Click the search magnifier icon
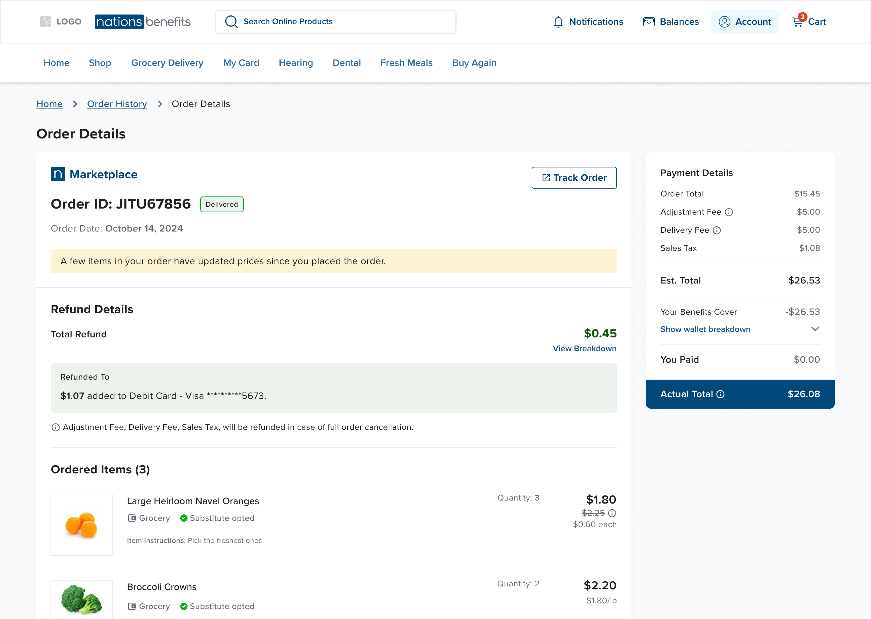This screenshot has width=871, height=619. (231, 22)
